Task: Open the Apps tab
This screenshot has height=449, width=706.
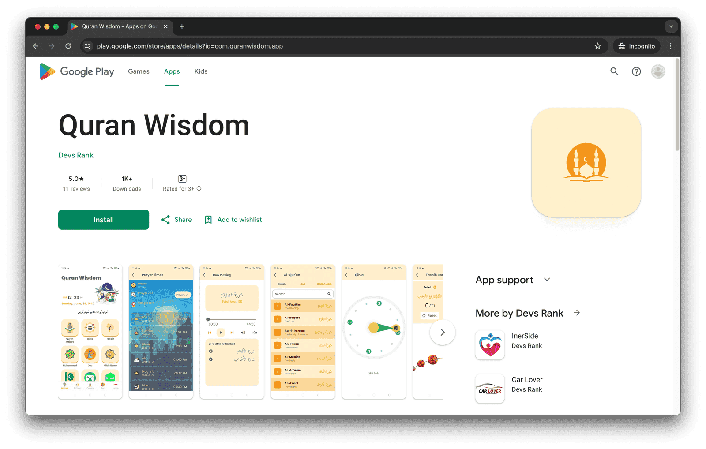Action: click(172, 71)
